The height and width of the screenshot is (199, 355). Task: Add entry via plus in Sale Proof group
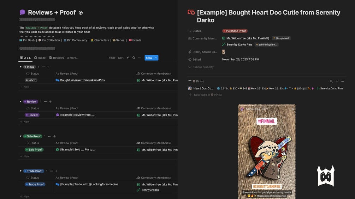[54, 136]
